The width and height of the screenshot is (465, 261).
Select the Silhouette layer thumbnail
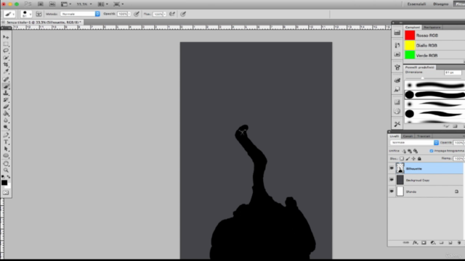(400, 168)
